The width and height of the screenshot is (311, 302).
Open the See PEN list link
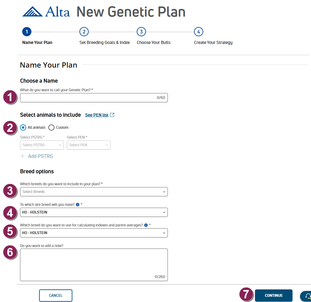(x=97, y=115)
